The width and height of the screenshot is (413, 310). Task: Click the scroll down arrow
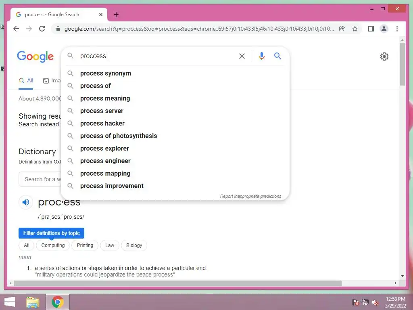(x=402, y=276)
